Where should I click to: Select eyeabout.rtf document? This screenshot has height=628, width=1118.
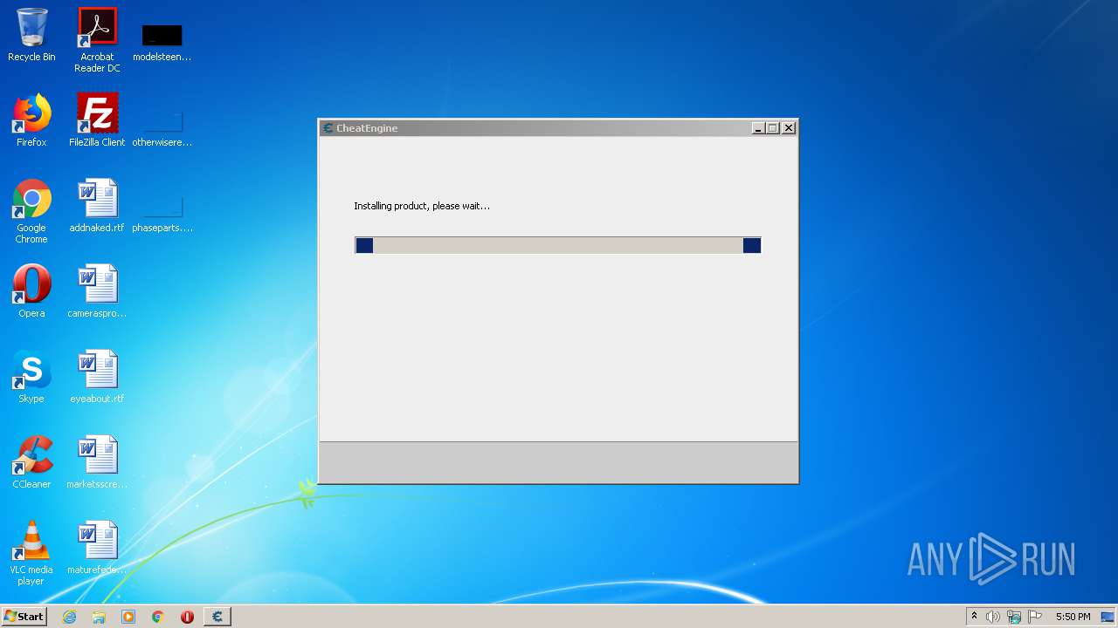pyautogui.click(x=97, y=377)
